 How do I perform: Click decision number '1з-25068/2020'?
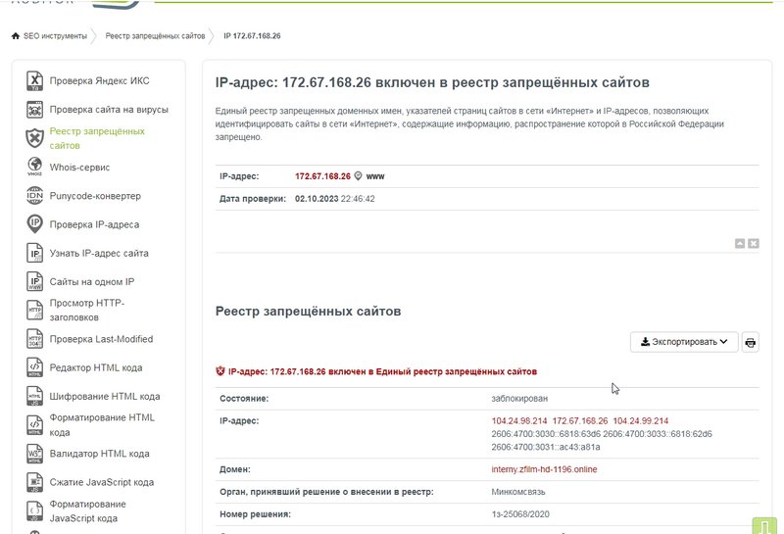pos(520,514)
